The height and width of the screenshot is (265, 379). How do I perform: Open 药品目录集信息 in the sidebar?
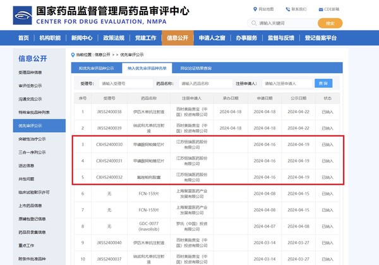[x=32, y=232]
